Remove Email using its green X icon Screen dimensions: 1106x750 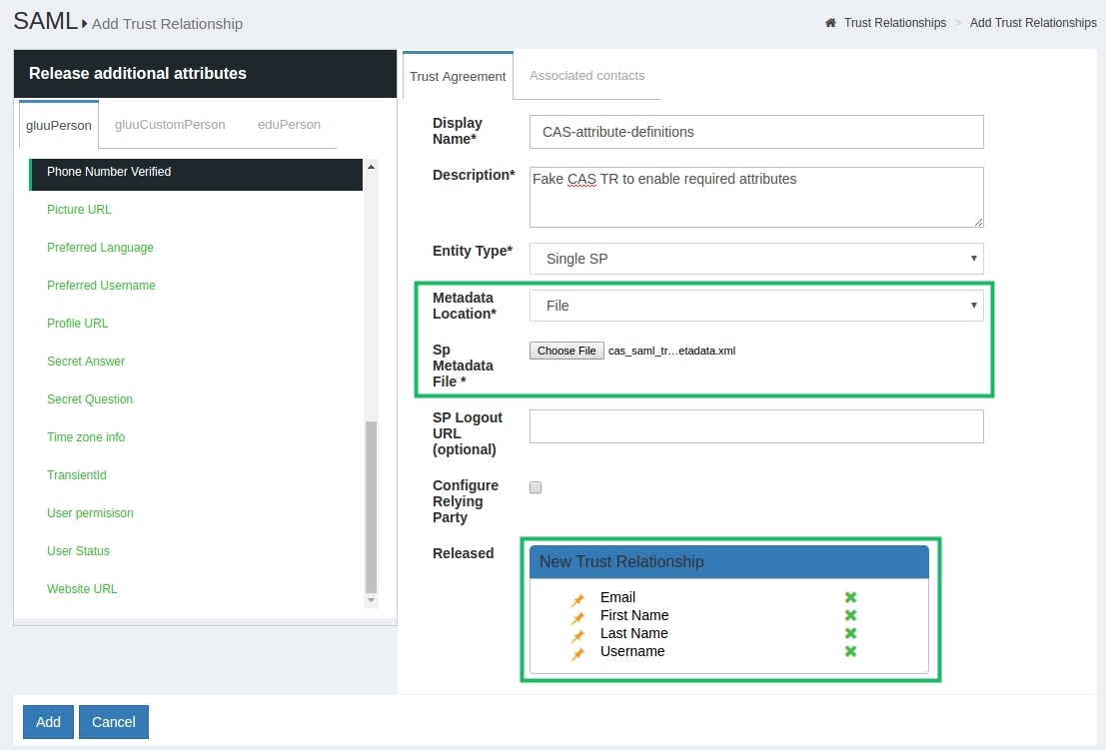(849, 597)
